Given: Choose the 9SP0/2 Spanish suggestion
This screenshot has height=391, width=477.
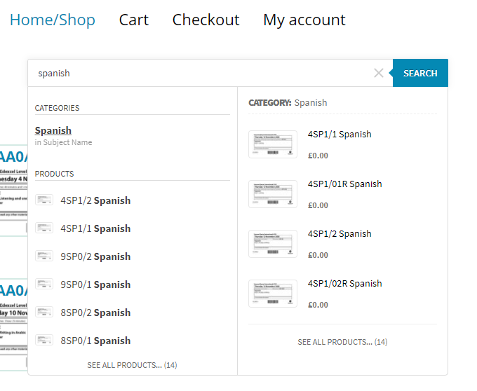Looking at the screenshot, I should coord(95,256).
